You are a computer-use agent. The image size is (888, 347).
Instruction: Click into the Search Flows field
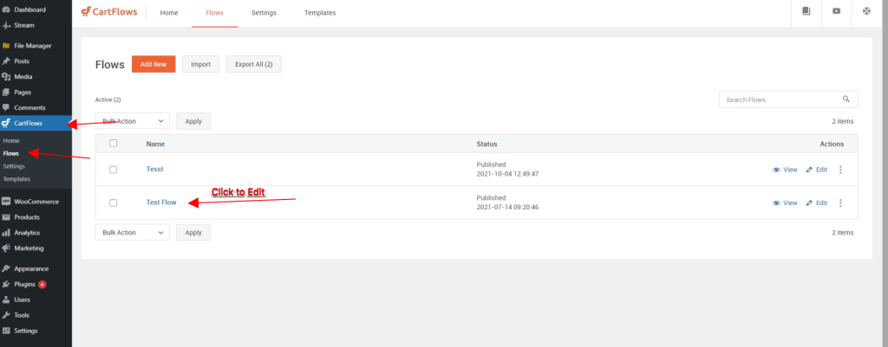click(780, 100)
